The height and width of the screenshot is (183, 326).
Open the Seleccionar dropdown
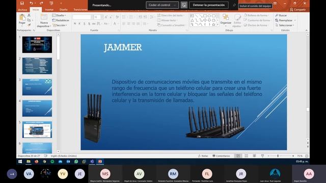(285, 25)
